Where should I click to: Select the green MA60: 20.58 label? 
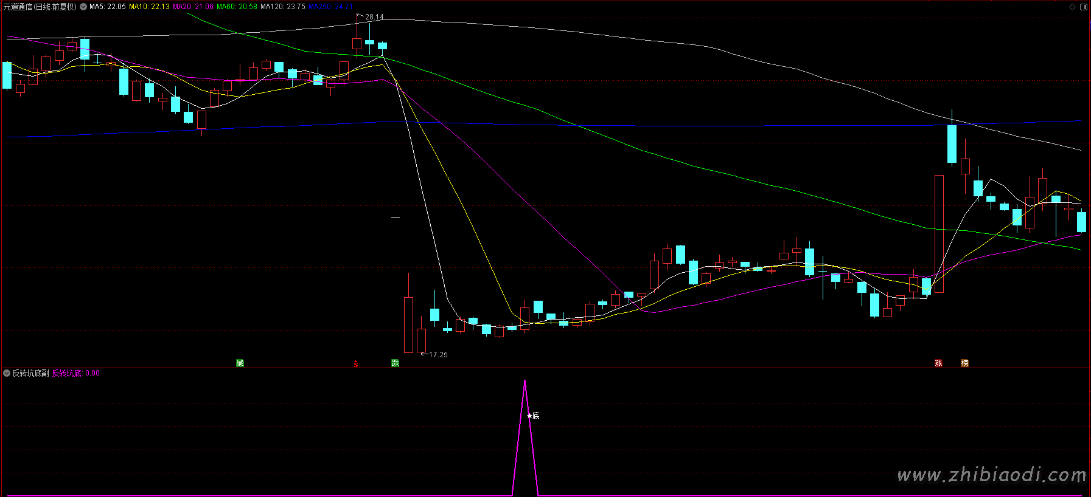coord(237,7)
